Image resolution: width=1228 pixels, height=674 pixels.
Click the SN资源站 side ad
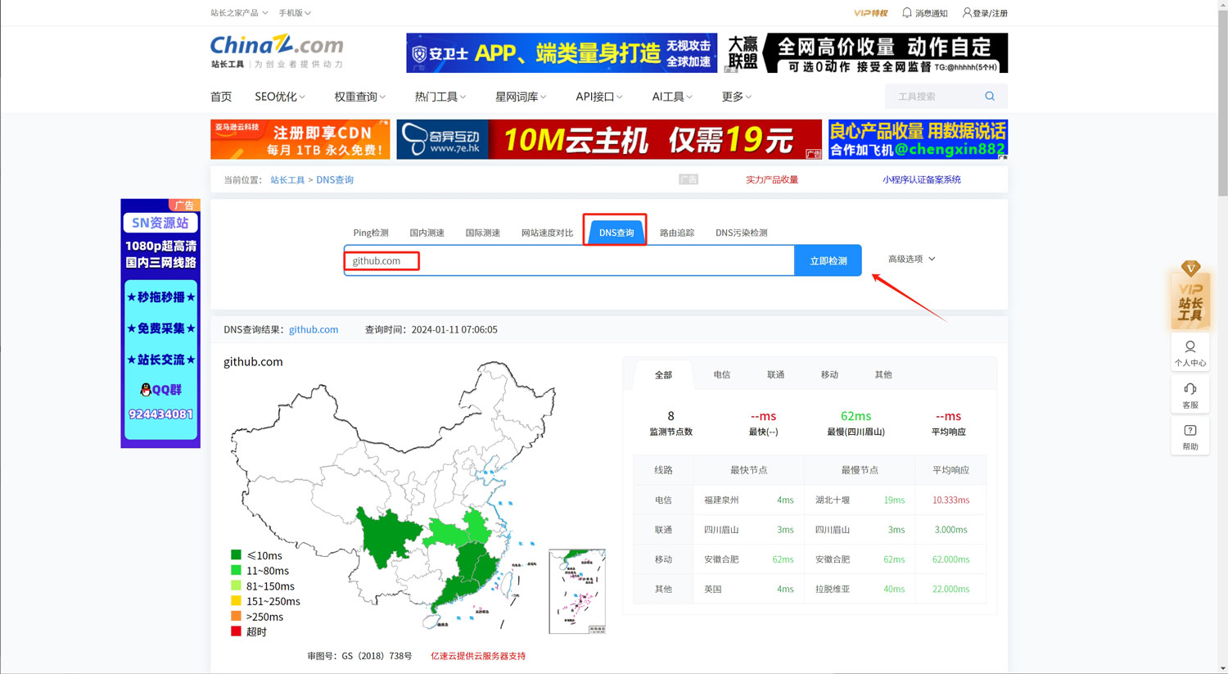click(160, 323)
